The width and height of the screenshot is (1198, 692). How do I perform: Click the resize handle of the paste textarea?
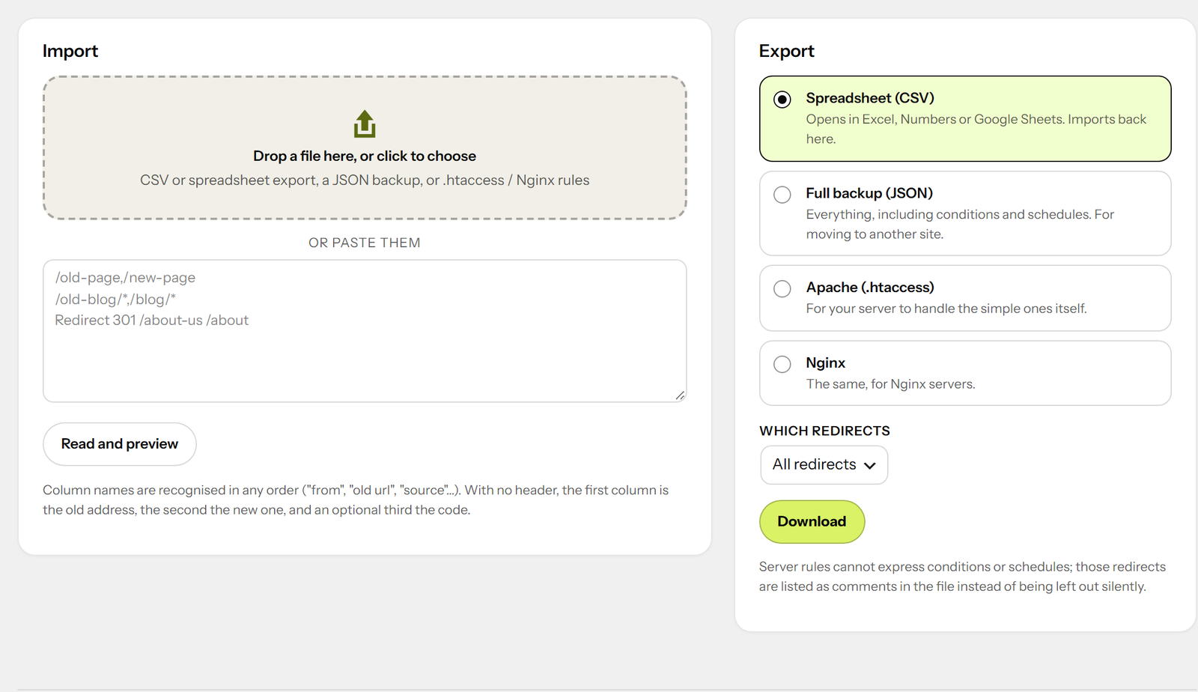[x=680, y=395]
